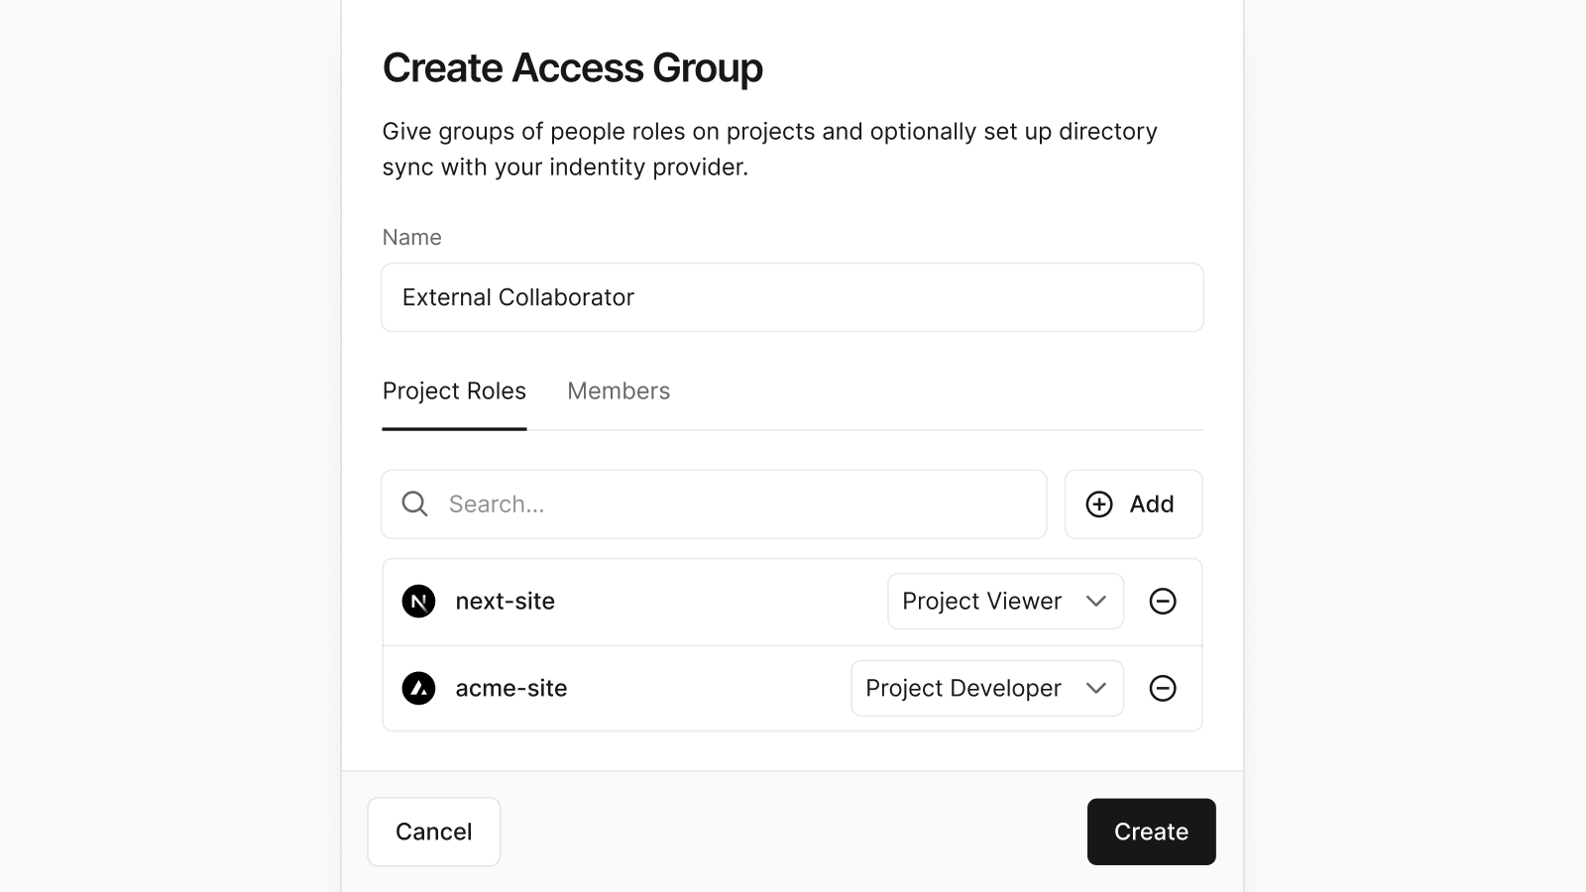This screenshot has width=1586, height=892.
Task: Click the chevron on the Project Developer selector
Action: [1096, 688]
